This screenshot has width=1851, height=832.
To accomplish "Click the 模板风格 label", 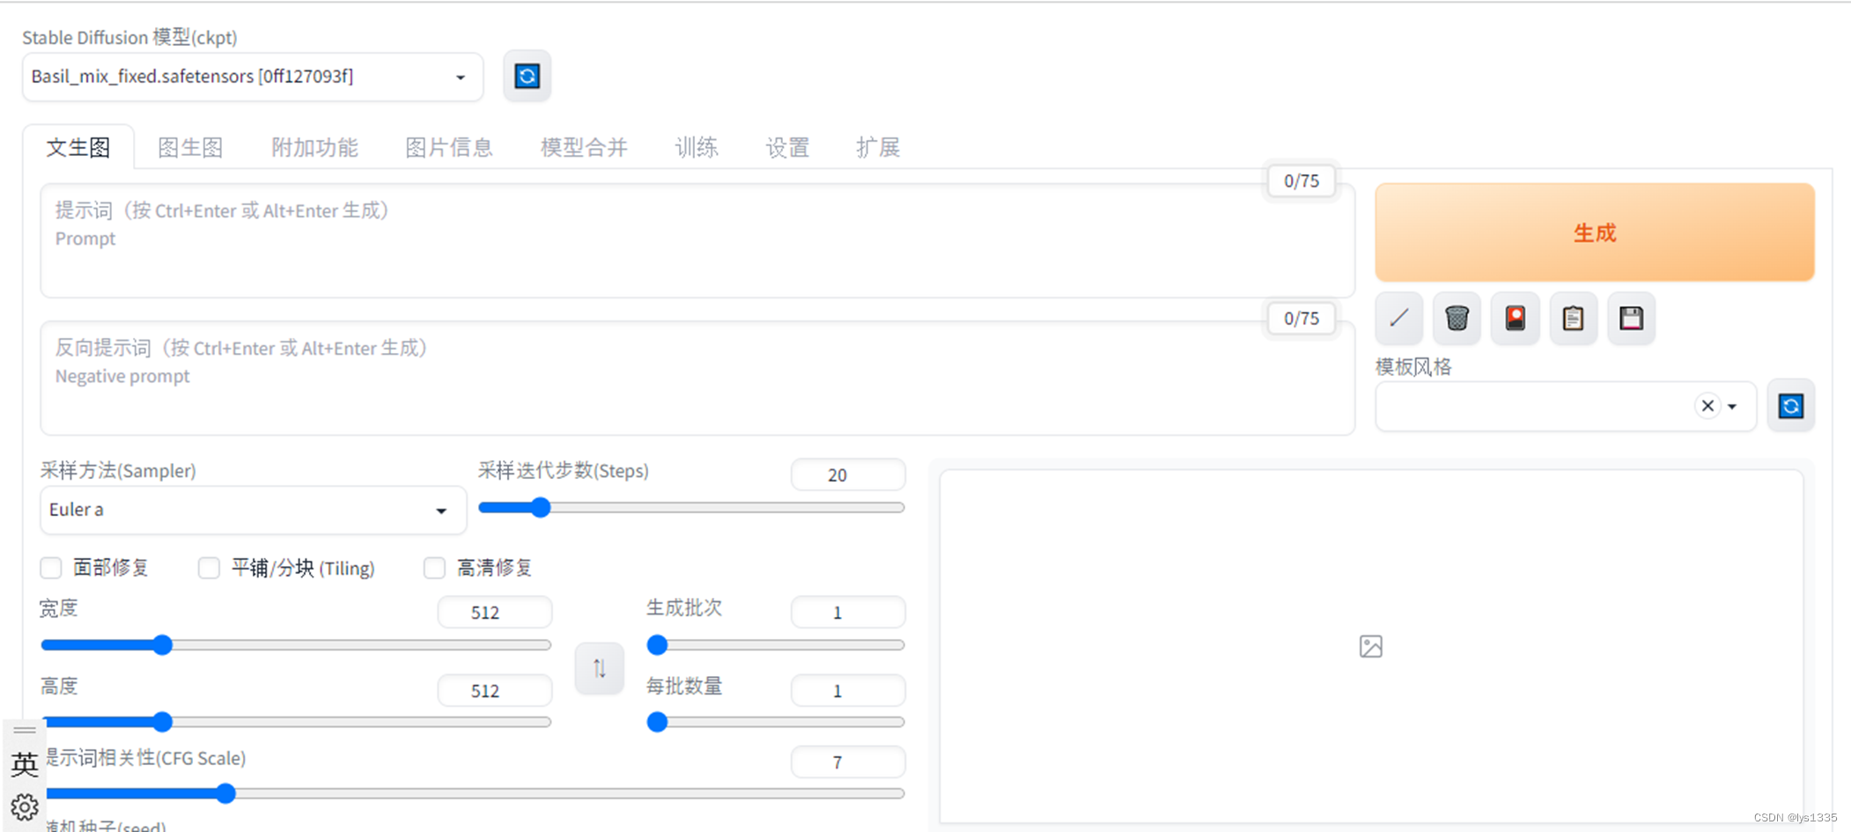I will 1413,366.
